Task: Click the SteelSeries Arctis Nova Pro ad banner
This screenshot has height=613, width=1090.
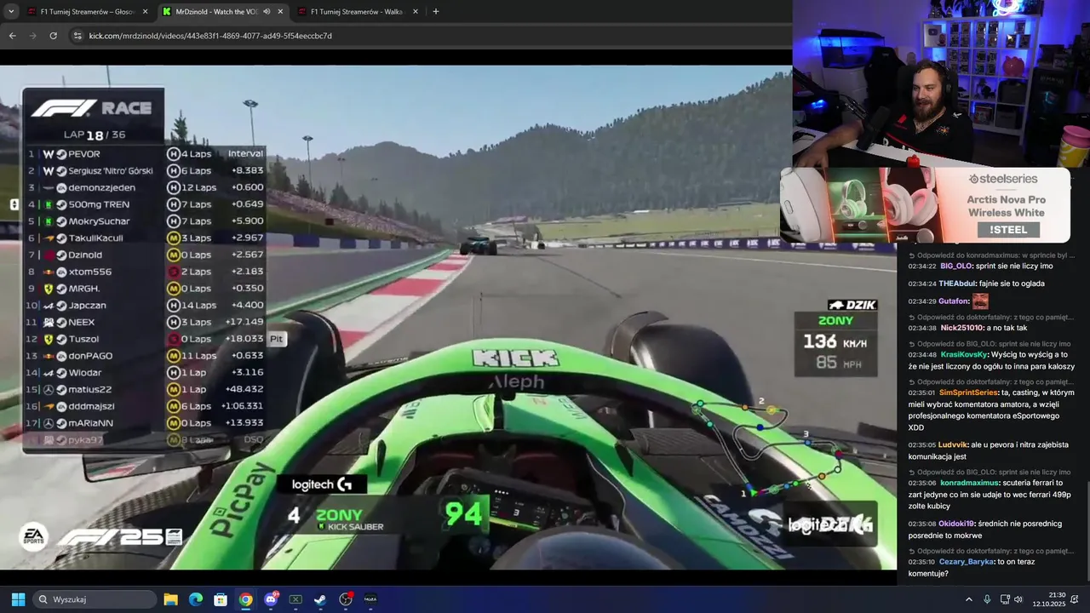Action: 925,205
